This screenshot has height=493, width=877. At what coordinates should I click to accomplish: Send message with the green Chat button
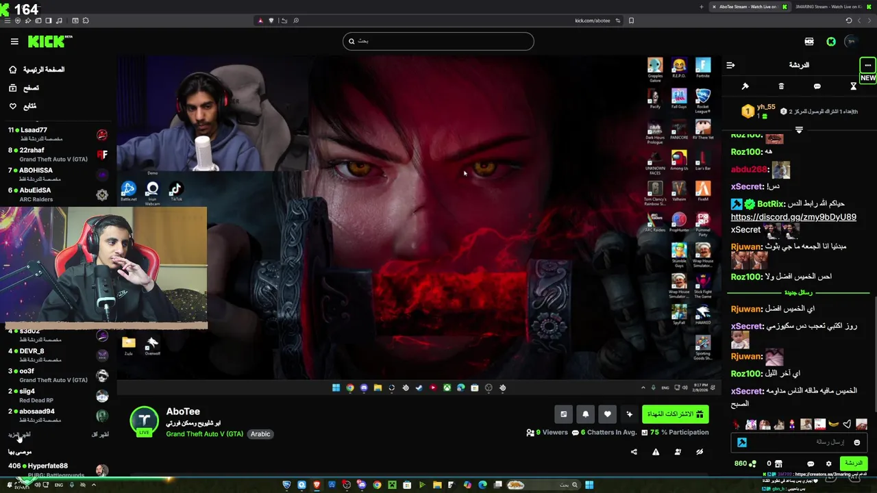pos(853,464)
